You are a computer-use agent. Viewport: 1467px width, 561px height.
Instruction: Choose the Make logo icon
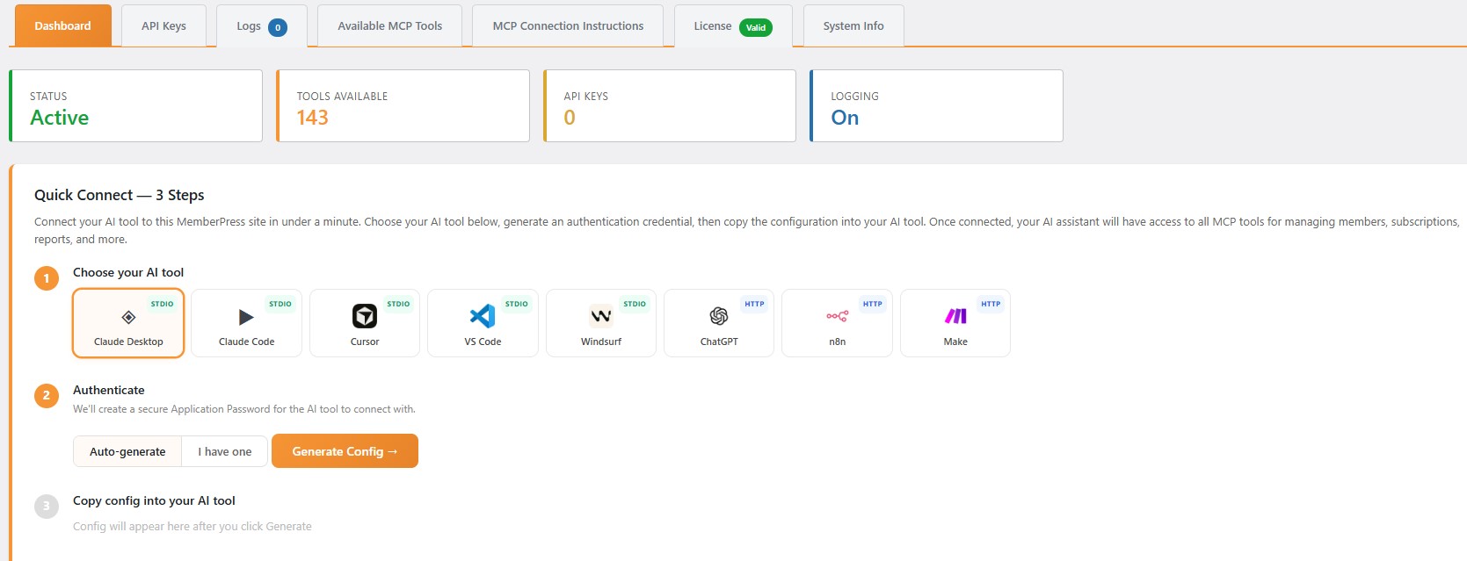click(955, 316)
